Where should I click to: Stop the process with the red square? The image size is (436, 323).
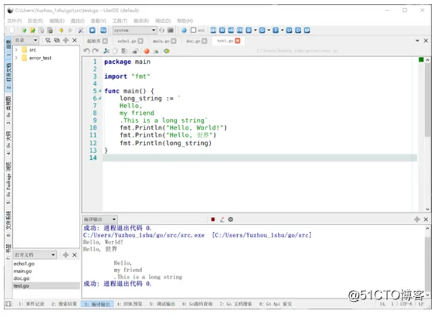[213, 219]
